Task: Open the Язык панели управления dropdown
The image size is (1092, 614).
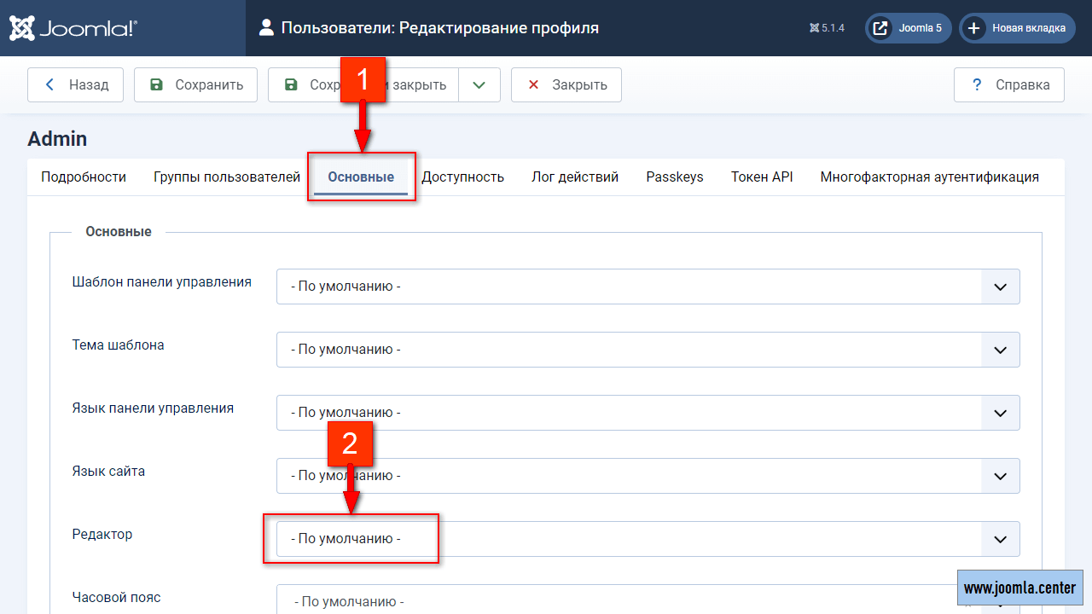Action: [648, 413]
